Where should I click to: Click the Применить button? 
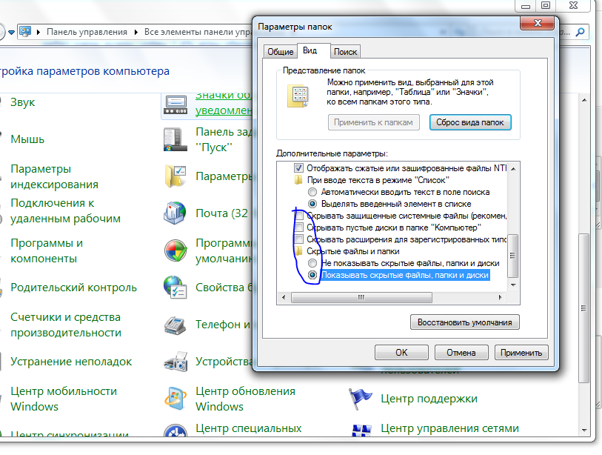pos(521,353)
